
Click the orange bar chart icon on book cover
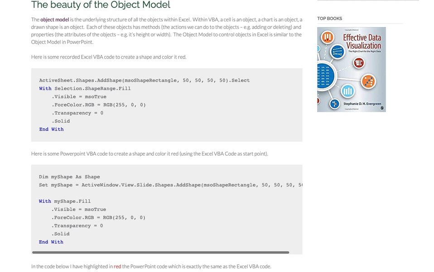tap(328, 37)
